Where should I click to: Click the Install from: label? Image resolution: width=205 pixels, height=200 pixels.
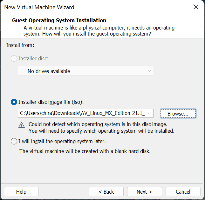point(20,45)
